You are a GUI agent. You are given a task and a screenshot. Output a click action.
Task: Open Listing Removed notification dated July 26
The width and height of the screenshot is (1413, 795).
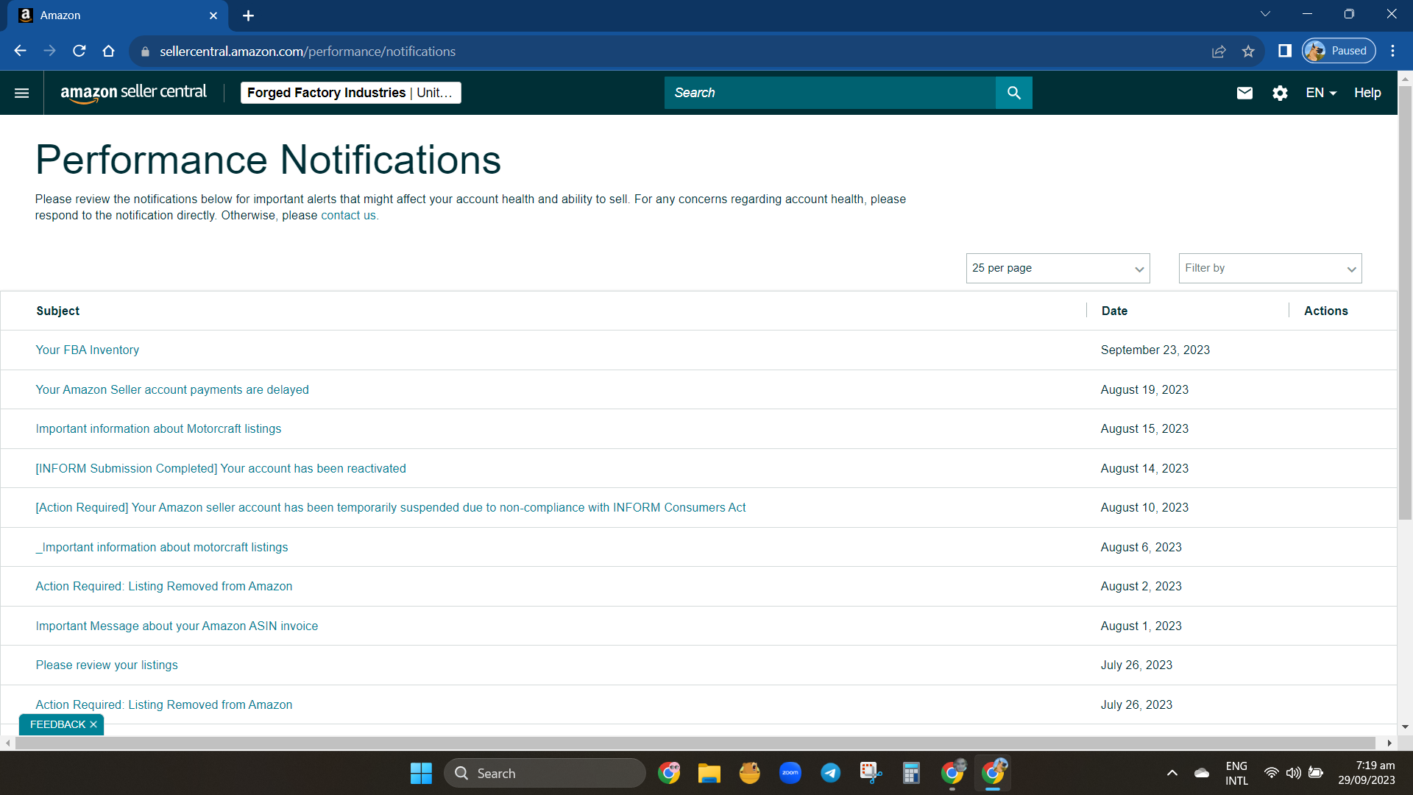point(164,704)
